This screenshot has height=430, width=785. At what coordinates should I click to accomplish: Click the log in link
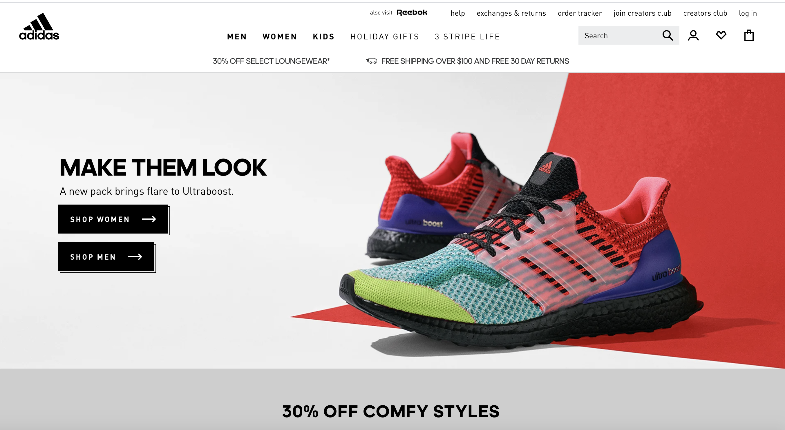(748, 13)
